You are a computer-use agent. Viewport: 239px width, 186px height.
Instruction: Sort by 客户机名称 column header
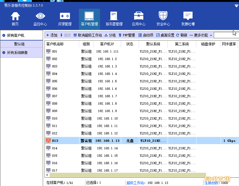[62, 44]
